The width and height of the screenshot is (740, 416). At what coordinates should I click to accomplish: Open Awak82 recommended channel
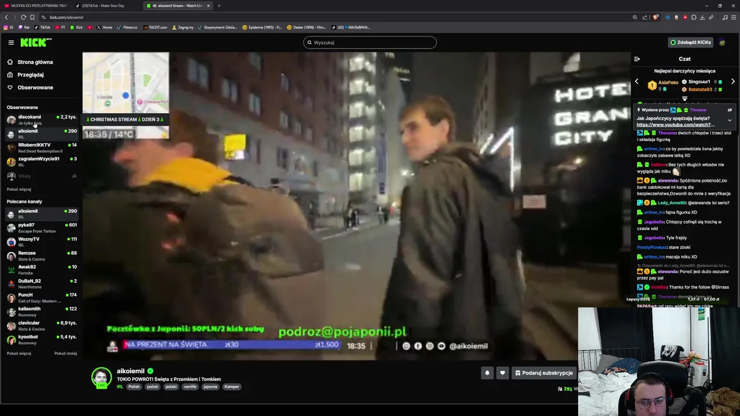[40, 269]
